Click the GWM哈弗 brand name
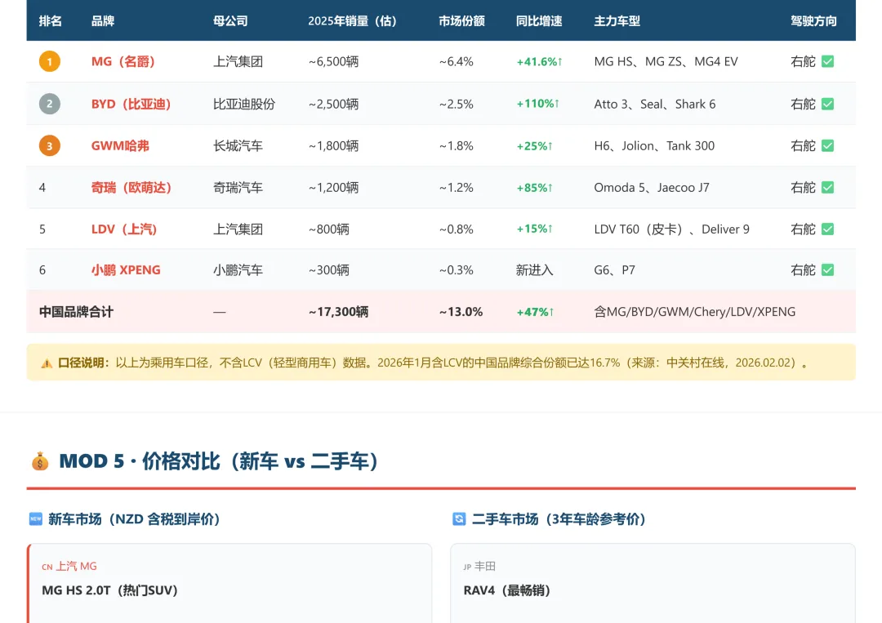 click(120, 146)
